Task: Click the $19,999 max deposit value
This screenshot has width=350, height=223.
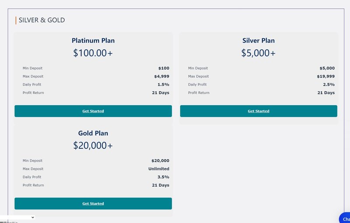Action: [x=326, y=76]
